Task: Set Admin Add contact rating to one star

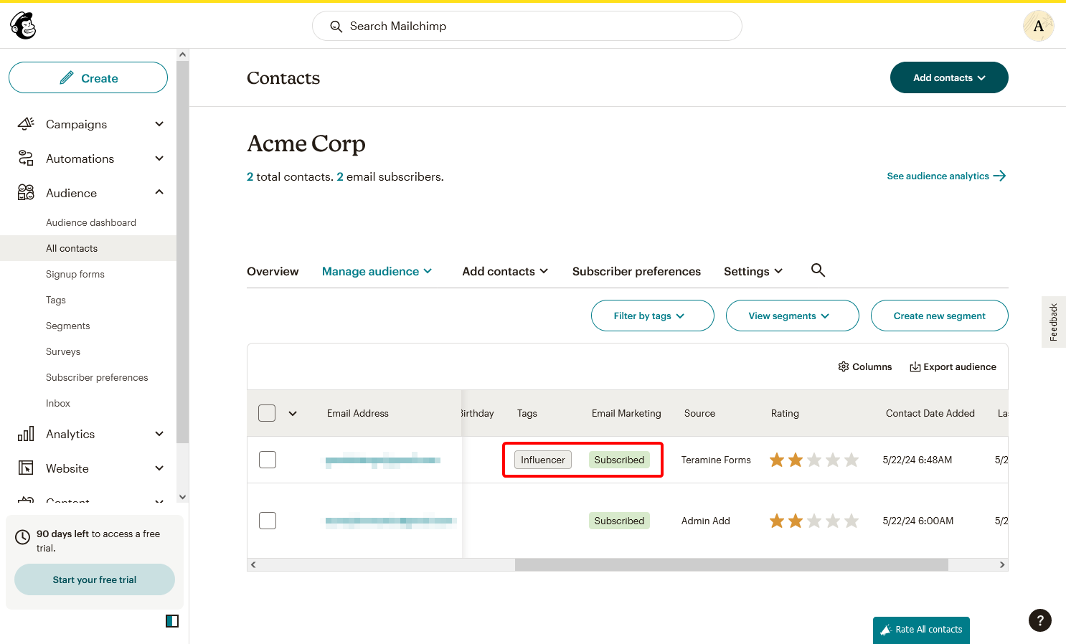Action: 777,521
